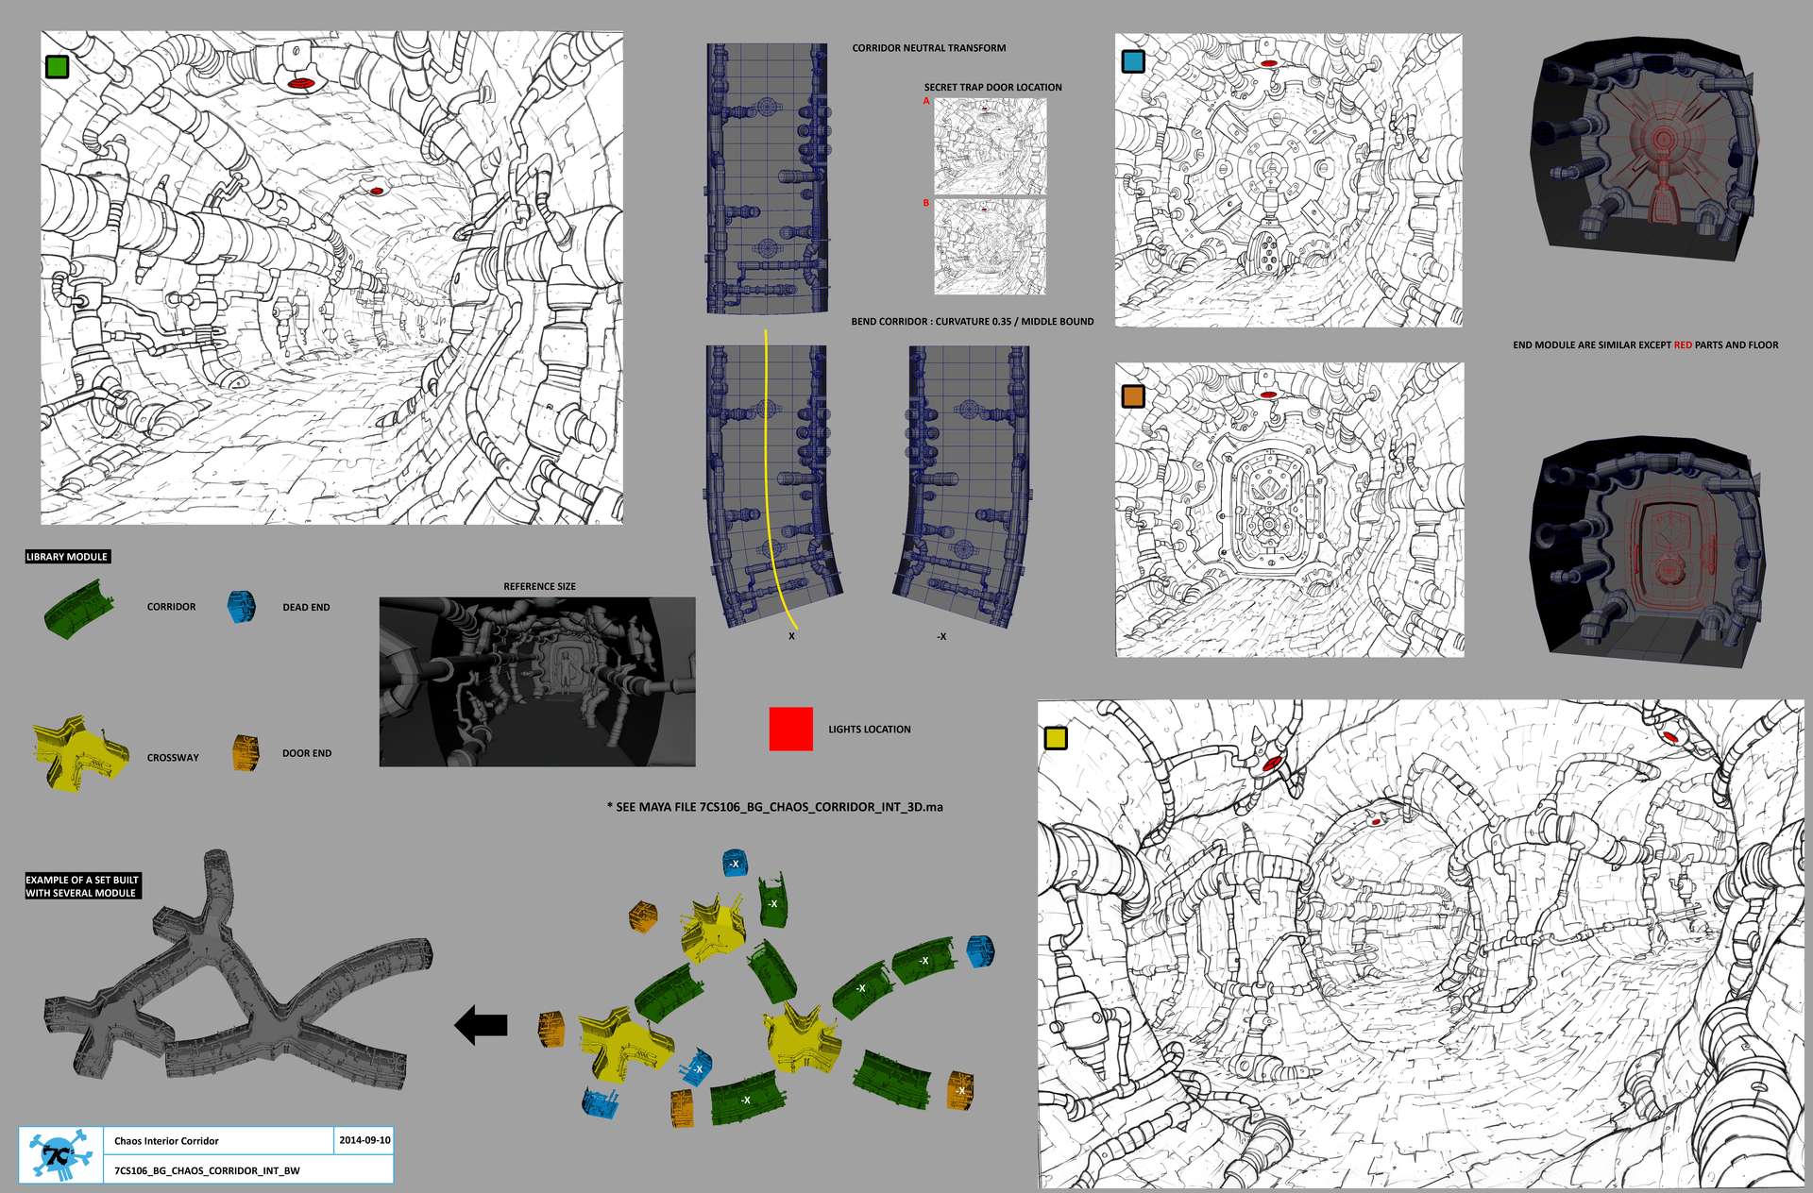Click the black left-pointing arrow

pyautogui.click(x=482, y=1025)
